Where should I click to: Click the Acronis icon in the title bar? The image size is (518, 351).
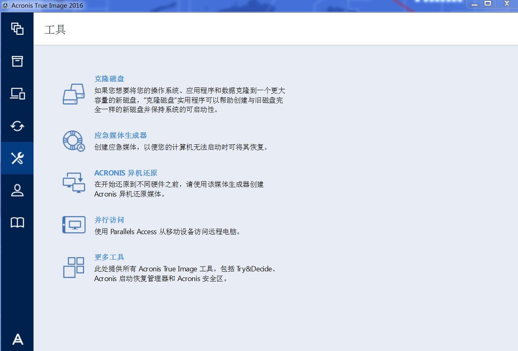[x=6, y=5]
